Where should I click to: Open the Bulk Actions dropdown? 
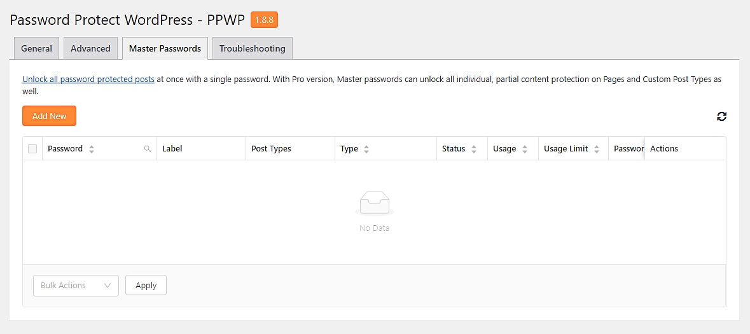[x=76, y=286]
